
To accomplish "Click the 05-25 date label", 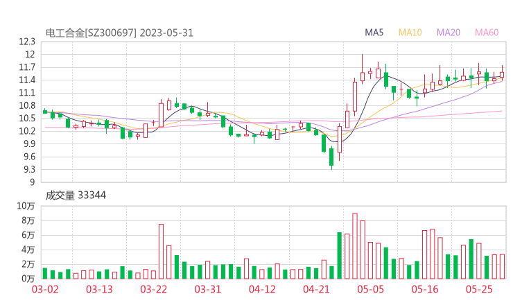I will click(x=479, y=289).
